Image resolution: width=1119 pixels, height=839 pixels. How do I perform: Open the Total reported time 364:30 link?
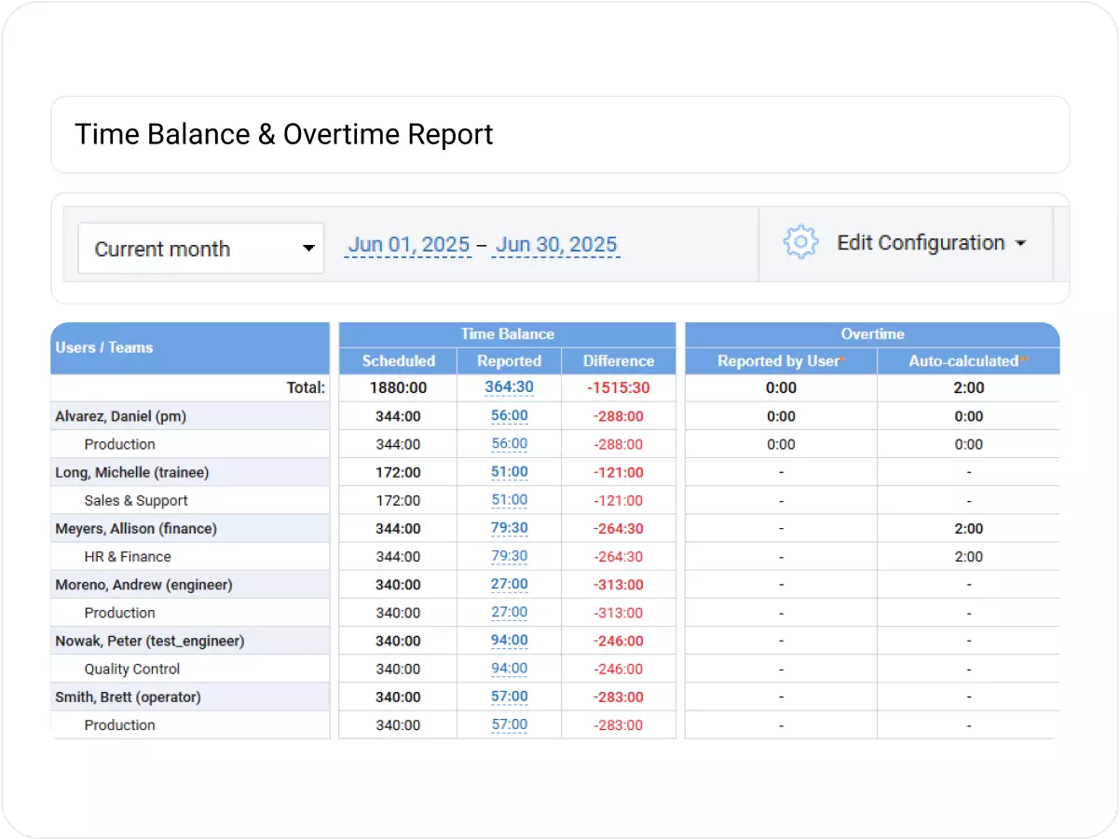[508, 387]
